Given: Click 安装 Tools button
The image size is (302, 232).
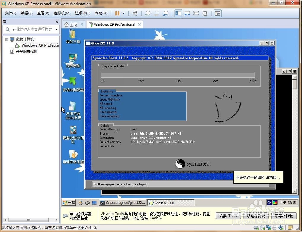Looking at the screenshot, I should pyautogui.click(x=228, y=216).
